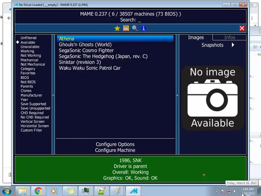The width and height of the screenshot is (261, 196).
Task: Select Ghouls'n Ghosts (World)
Action: tap(115, 45)
